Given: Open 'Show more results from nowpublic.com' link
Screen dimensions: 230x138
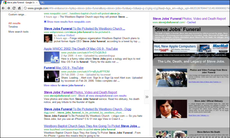Looking at the screenshot, I should (x=69, y=22).
